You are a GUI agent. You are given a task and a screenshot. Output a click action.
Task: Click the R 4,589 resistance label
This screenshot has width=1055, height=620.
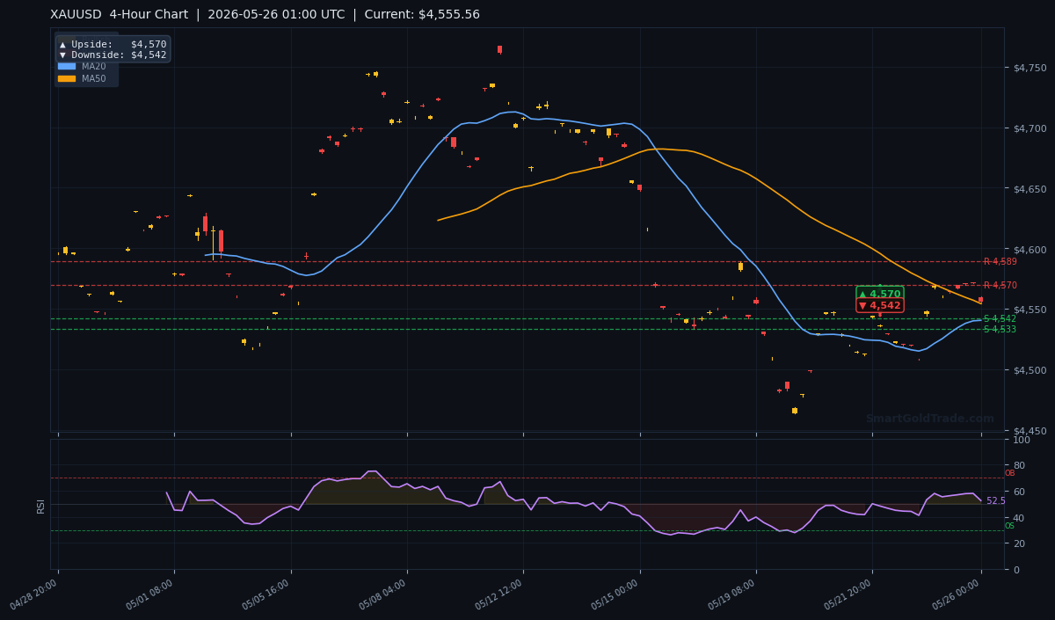(1000, 261)
